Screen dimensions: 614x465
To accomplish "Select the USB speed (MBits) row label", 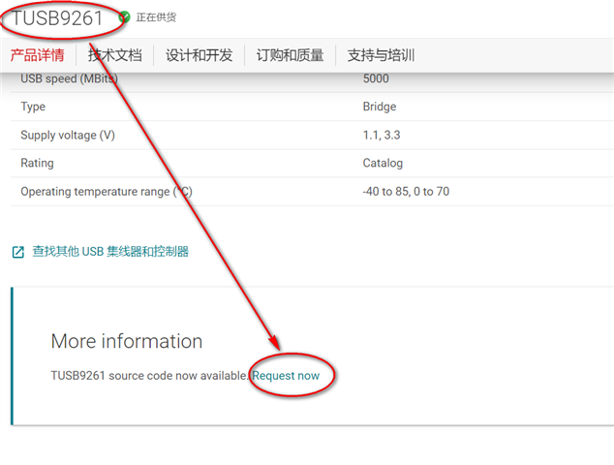I will (x=69, y=78).
